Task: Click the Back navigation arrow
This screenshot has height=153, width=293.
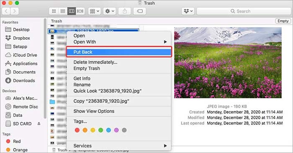Action: [6, 11]
